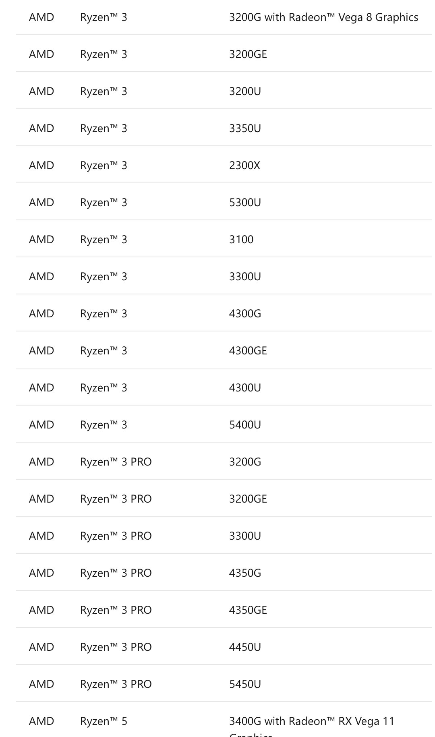
Task: Select the 2300X model entry
Action: pos(244,166)
